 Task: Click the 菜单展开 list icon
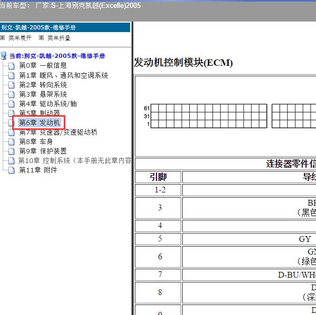pyautogui.click(x=3, y=38)
